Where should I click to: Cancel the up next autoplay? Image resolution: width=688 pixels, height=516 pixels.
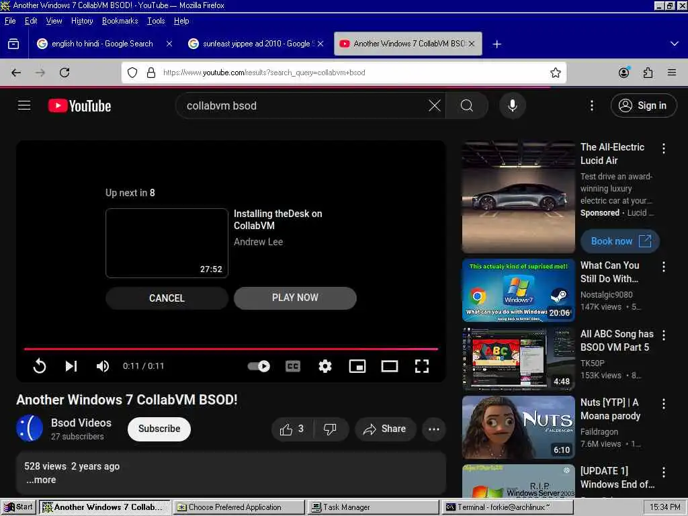tap(167, 298)
